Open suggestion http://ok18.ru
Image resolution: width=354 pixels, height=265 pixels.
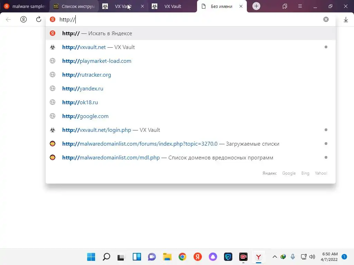tap(190, 102)
